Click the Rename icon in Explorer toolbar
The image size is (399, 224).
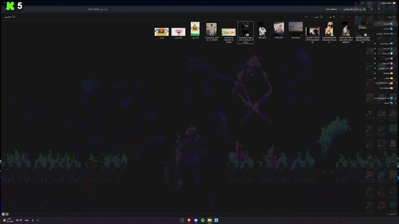pyautogui.click(x=357, y=17)
